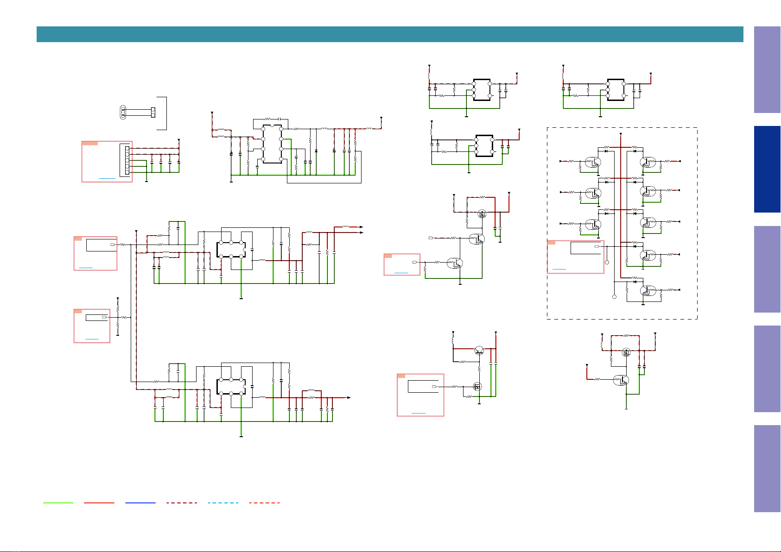Click the solid blue legend line

(x=140, y=502)
